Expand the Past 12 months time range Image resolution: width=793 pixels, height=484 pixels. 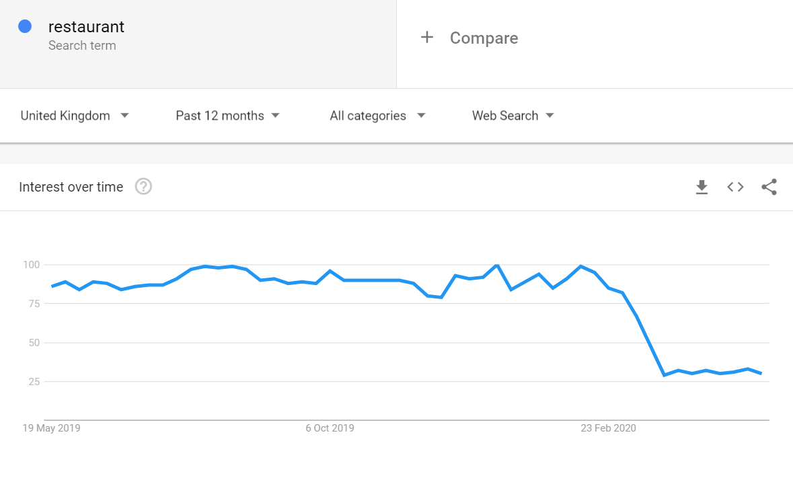point(227,116)
